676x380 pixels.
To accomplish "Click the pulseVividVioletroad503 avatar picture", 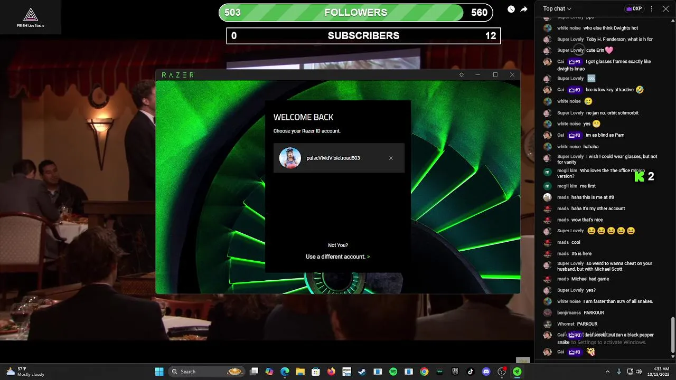I will 290,158.
